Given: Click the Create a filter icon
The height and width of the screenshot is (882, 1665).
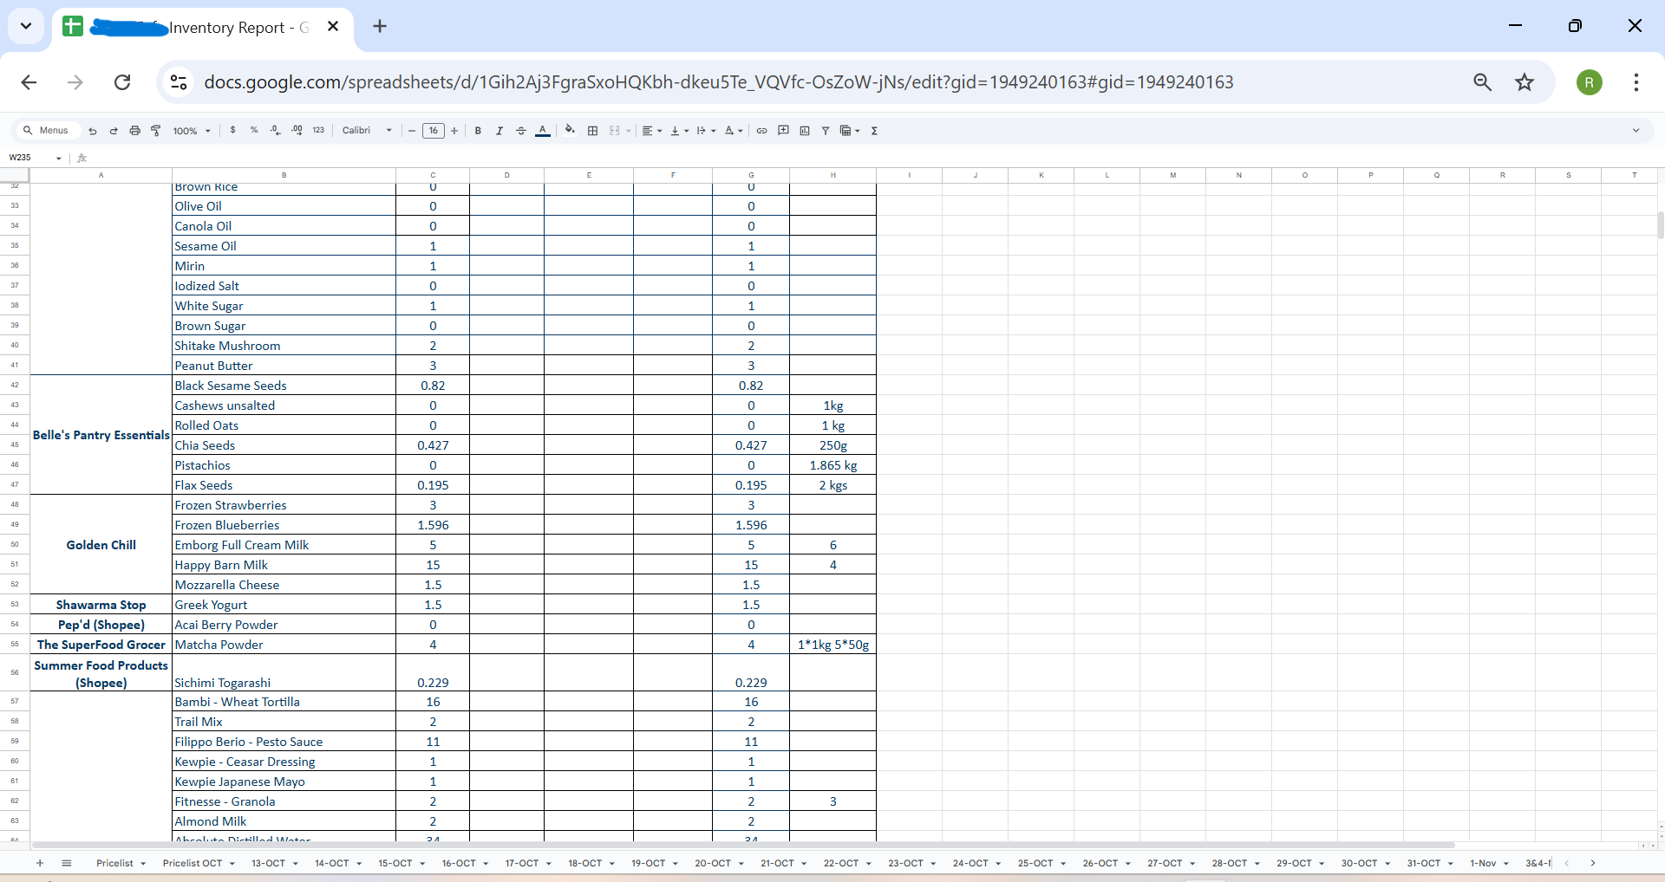Looking at the screenshot, I should pos(826,131).
